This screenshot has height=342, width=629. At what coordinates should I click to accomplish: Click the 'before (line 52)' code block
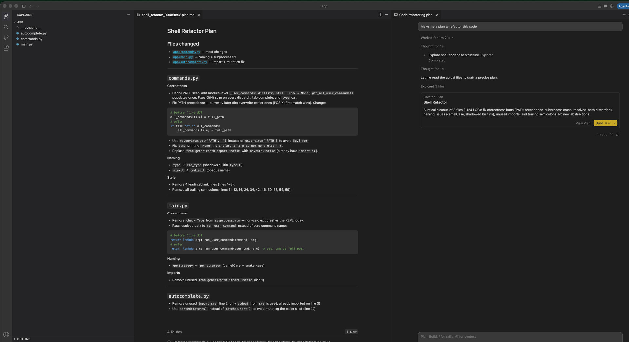[262, 122]
